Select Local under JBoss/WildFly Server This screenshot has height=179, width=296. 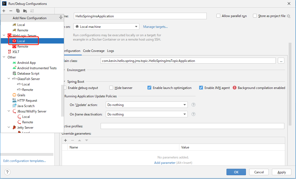pyautogui.click(x=32, y=117)
